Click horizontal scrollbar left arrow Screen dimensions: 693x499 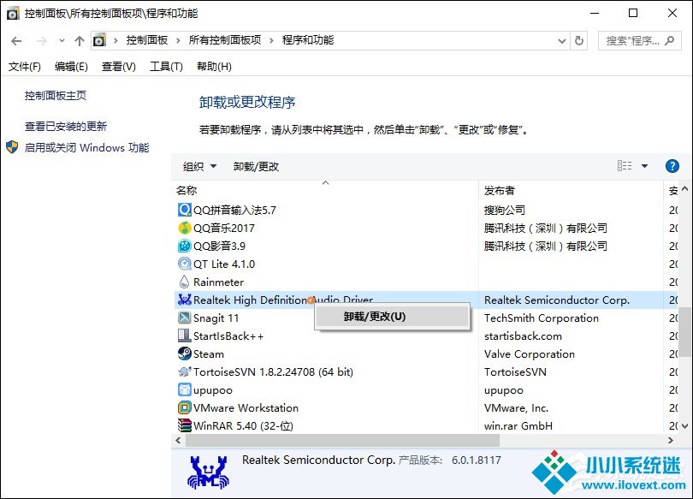178,440
